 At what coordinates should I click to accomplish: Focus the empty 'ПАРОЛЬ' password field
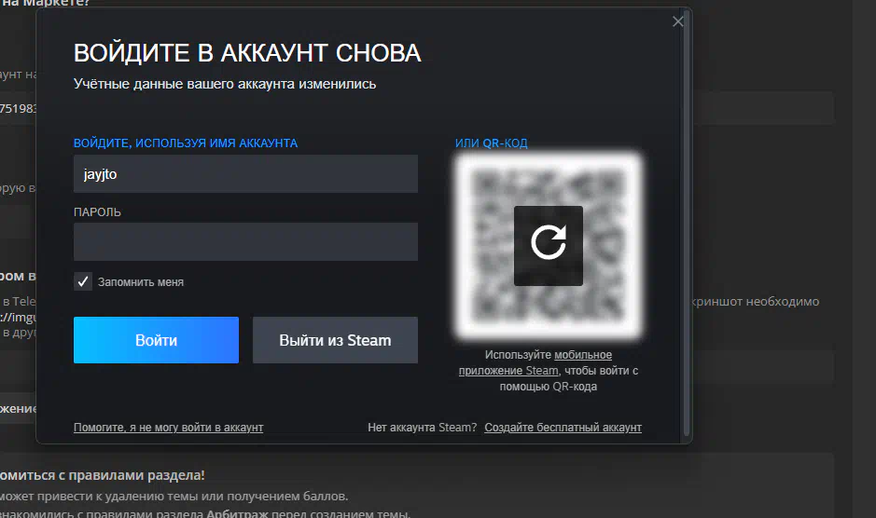click(245, 241)
